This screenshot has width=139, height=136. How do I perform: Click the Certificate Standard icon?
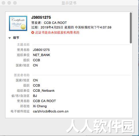(x=18, y=23)
